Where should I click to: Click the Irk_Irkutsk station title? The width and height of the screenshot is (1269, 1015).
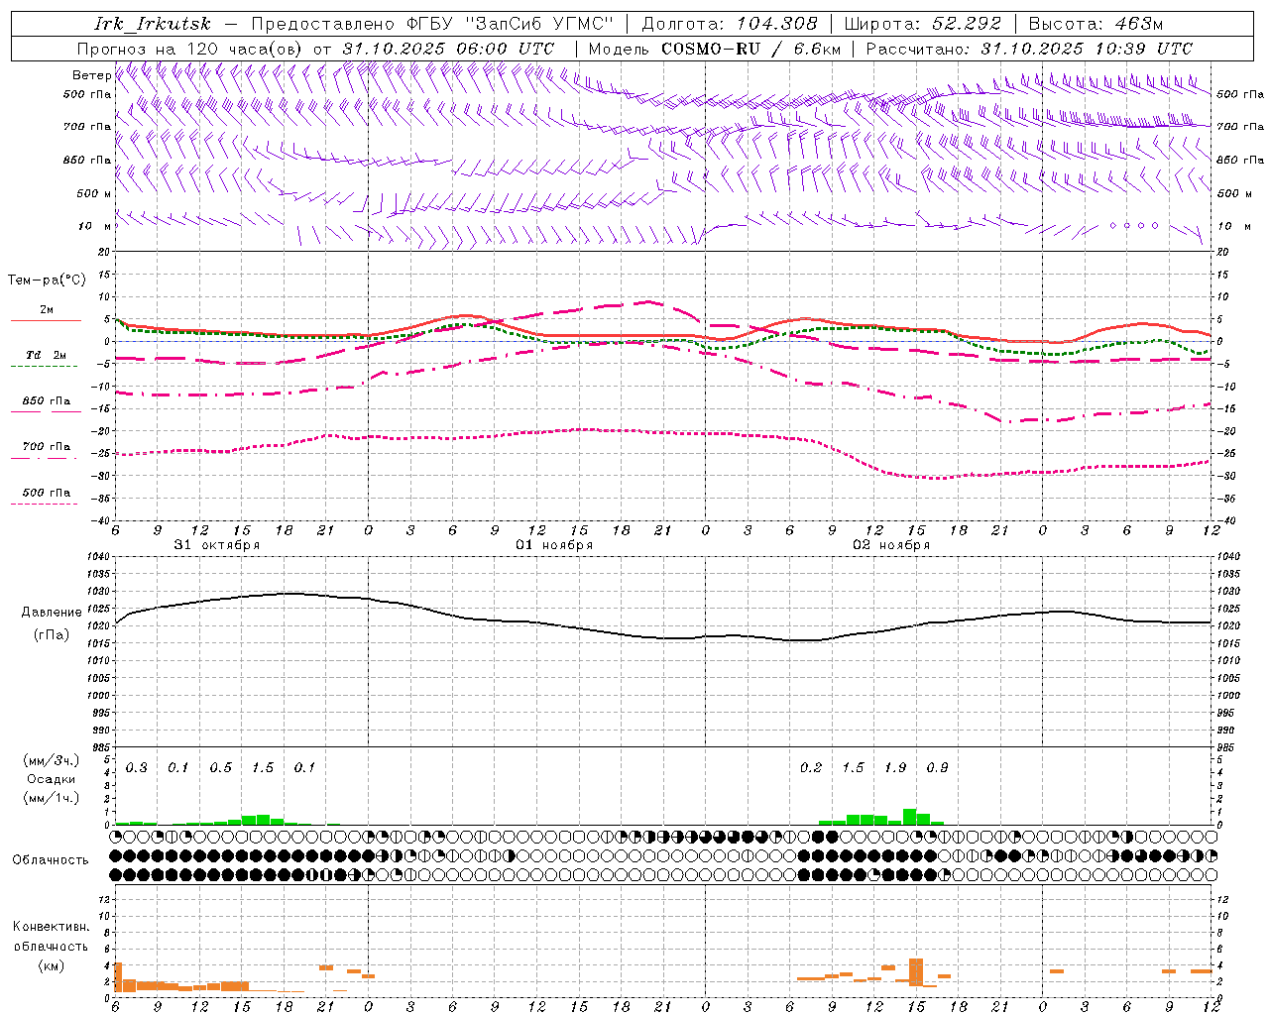pyautogui.click(x=153, y=24)
